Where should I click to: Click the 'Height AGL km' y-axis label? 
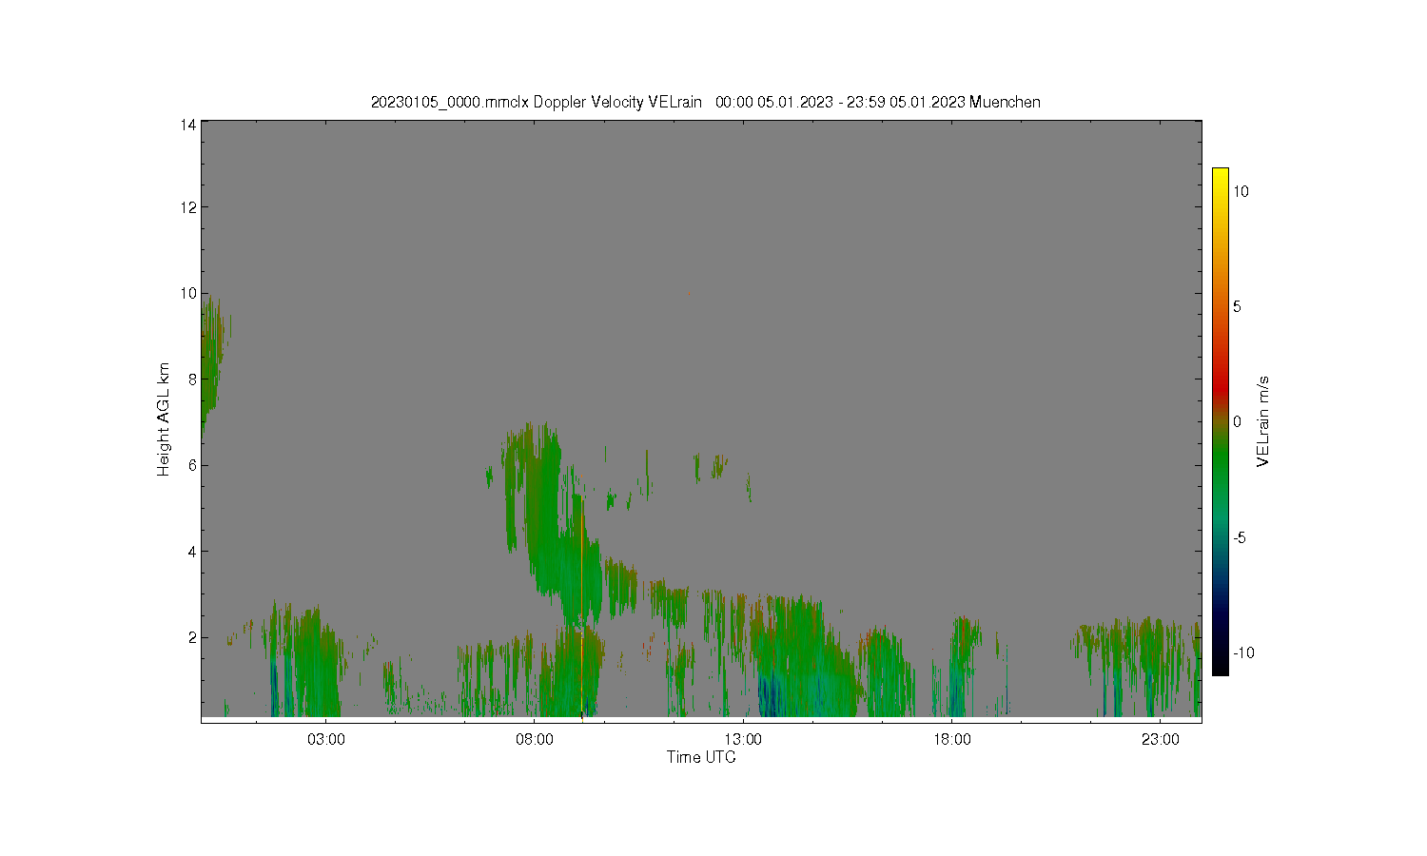tap(164, 419)
